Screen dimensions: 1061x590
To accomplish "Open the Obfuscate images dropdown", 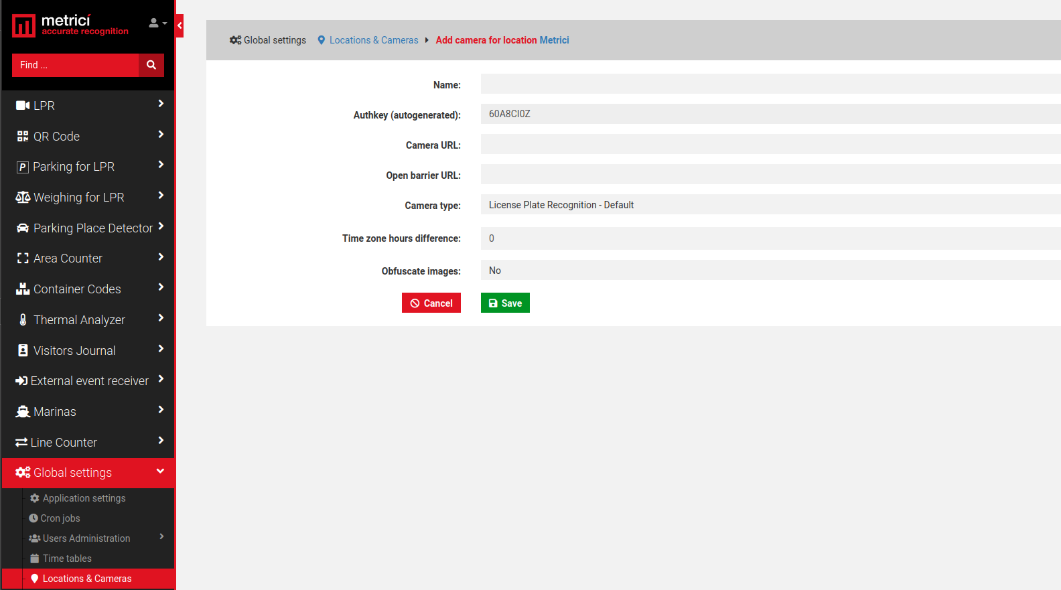I will pyautogui.click(x=770, y=271).
